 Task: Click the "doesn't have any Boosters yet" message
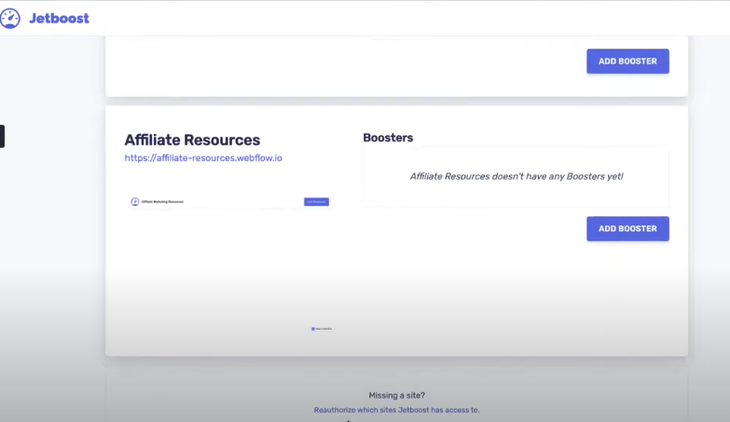point(517,176)
